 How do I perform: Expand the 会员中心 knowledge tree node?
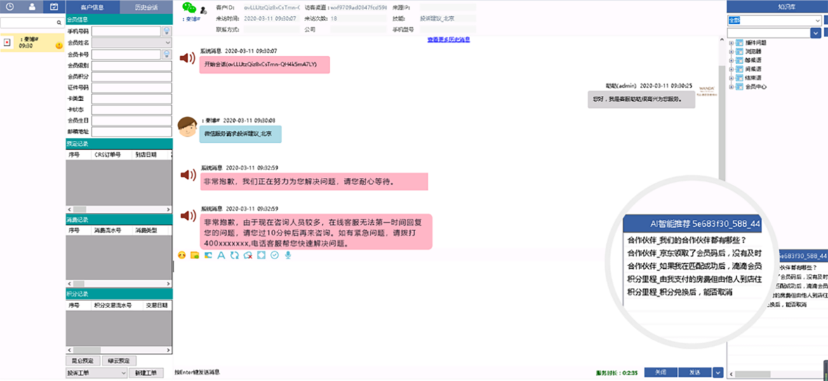[732, 87]
